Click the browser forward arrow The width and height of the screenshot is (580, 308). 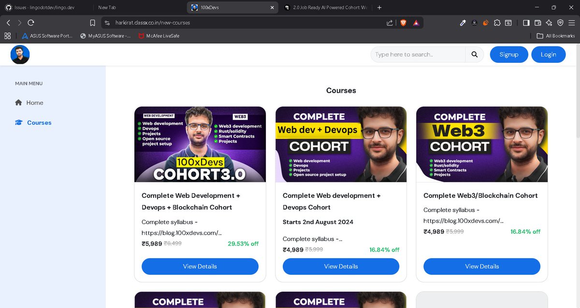[x=20, y=23]
